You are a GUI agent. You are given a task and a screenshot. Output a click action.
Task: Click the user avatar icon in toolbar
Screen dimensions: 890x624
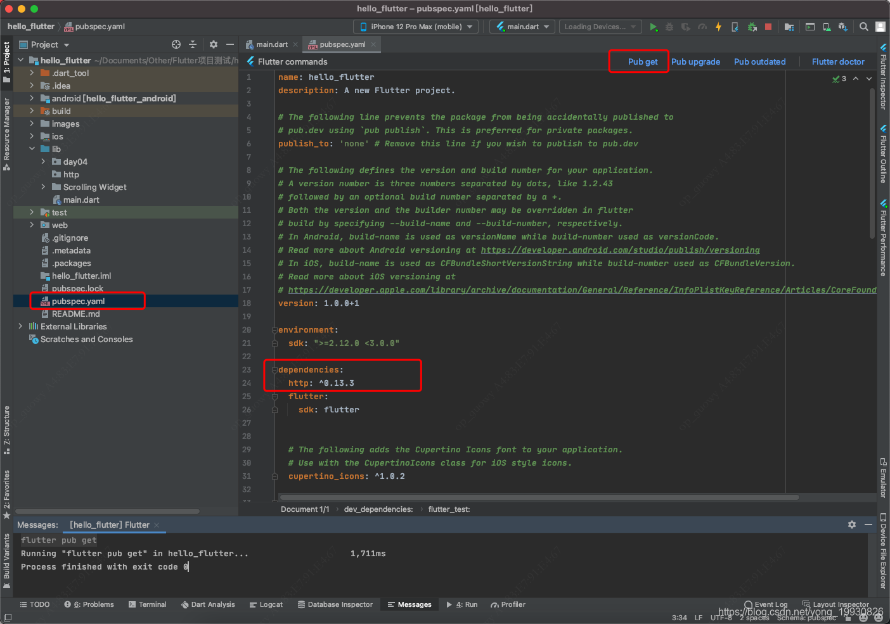pyautogui.click(x=880, y=27)
